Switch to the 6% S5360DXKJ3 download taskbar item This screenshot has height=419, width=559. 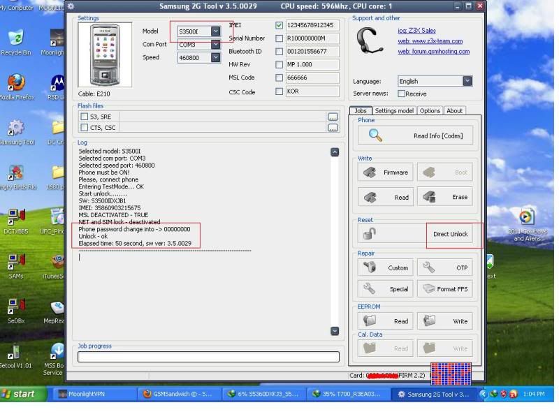click(x=263, y=394)
